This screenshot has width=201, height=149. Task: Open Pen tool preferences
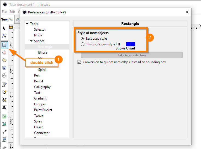[37, 75]
